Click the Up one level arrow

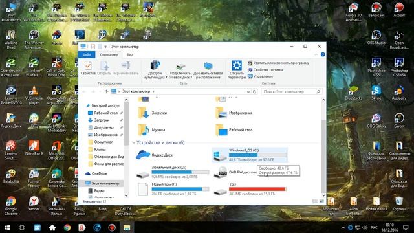point(106,91)
